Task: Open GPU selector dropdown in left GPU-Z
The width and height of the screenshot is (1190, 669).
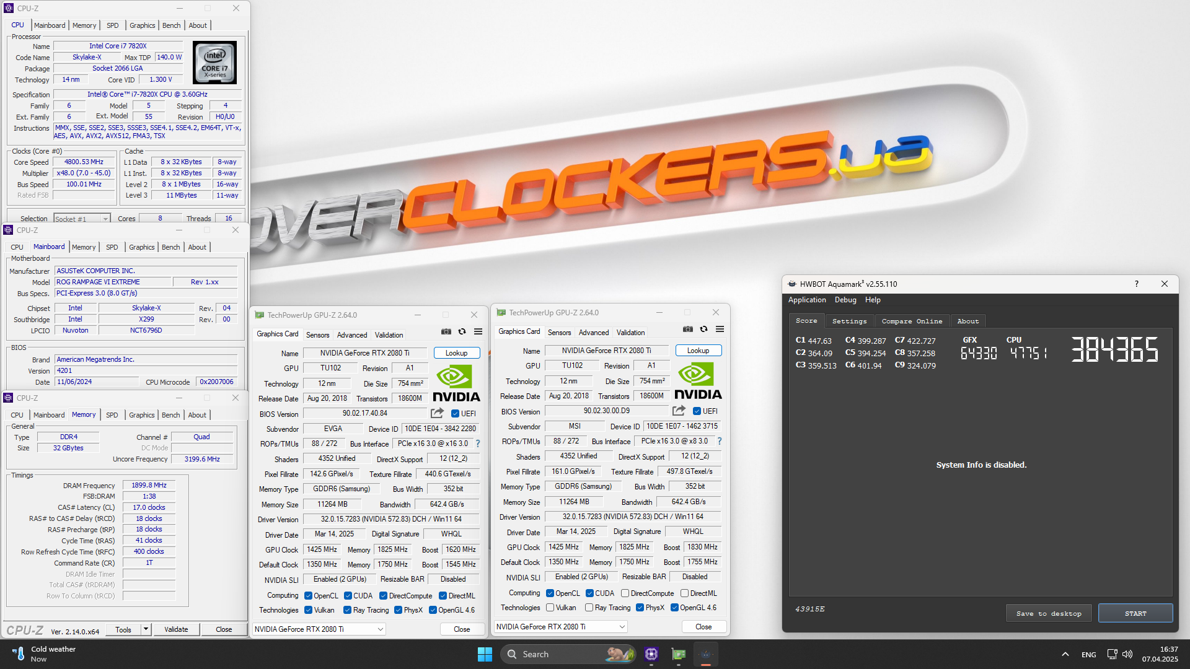Action: (319, 629)
